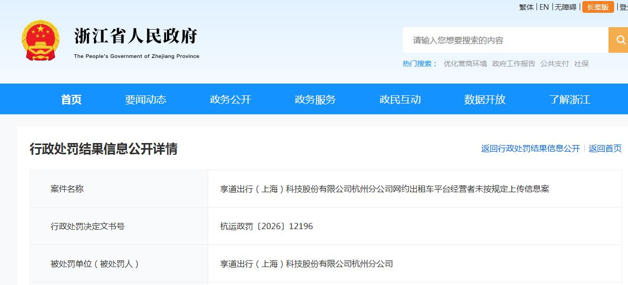
Task: Open the 政务公开 navigation tab
Action: [x=231, y=99]
